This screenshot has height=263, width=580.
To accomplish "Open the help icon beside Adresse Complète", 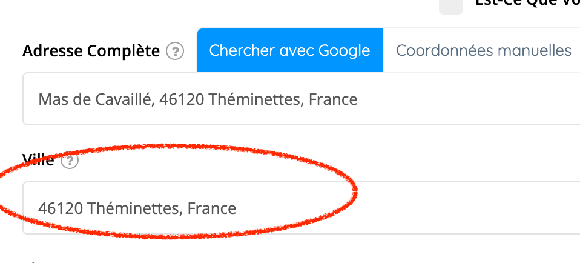I will point(175,51).
